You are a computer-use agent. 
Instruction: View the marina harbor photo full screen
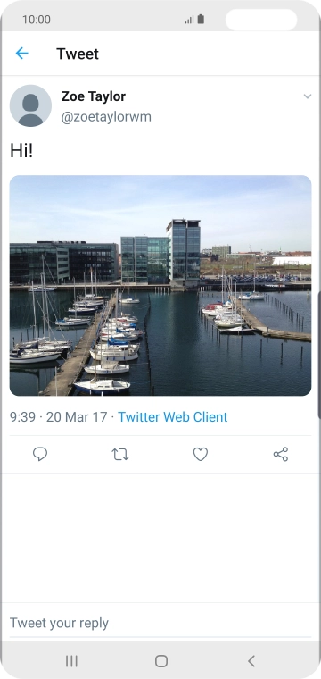click(160, 285)
